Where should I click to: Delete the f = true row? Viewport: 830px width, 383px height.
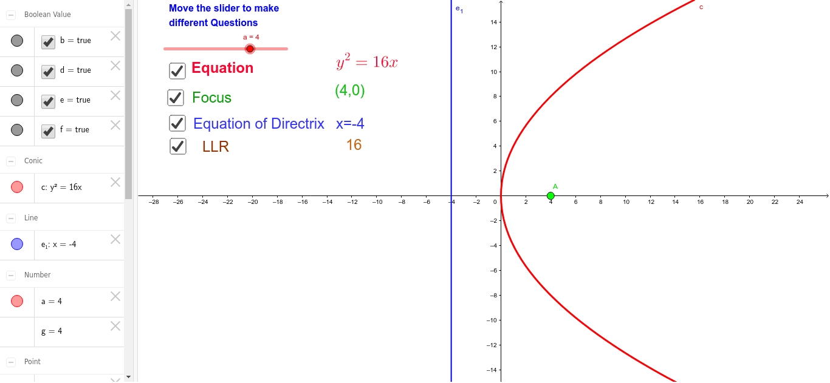(x=115, y=125)
